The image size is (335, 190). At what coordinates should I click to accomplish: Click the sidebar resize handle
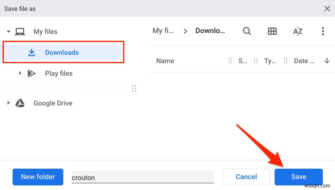click(x=134, y=88)
